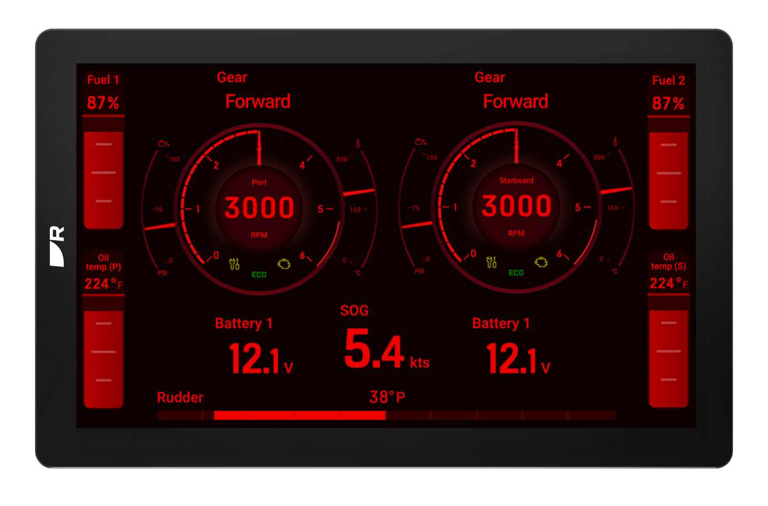Select the Oil temp (P) level bar

pos(104,351)
